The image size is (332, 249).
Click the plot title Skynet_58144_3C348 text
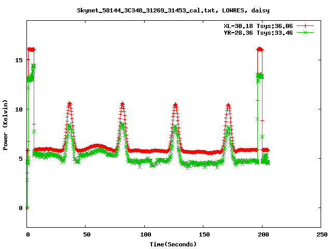coord(173,10)
